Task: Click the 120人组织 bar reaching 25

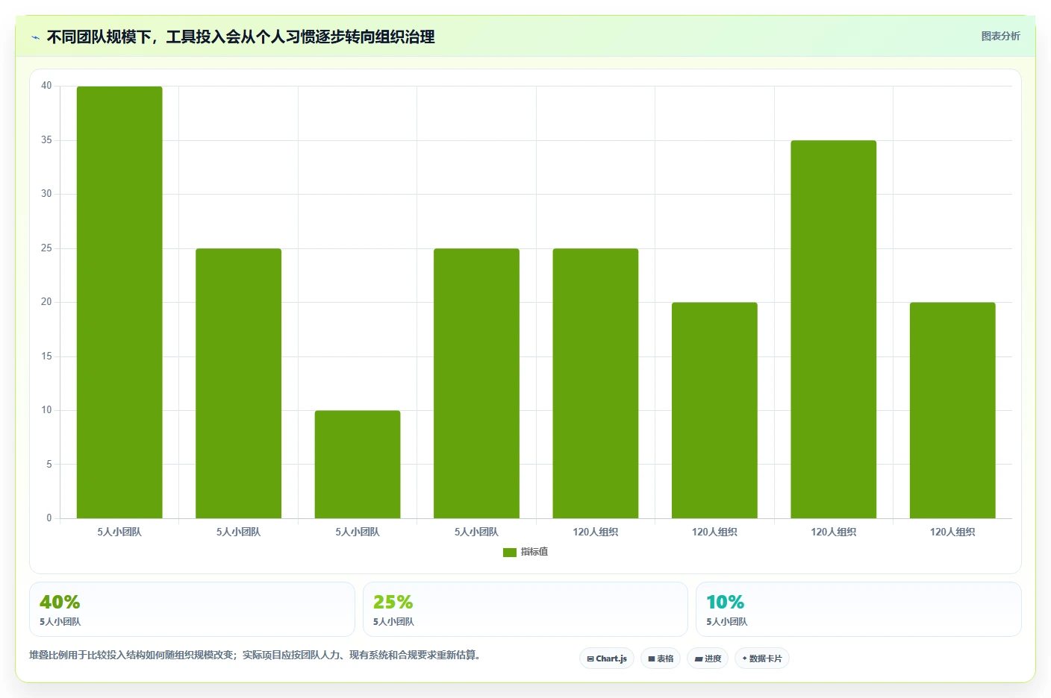Action: click(596, 383)
